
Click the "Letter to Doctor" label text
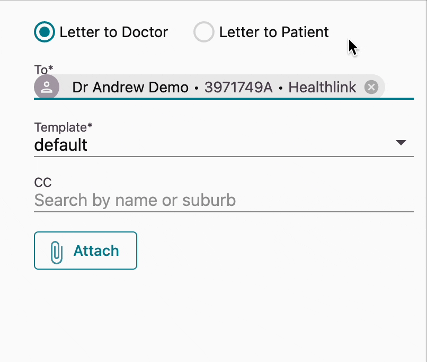tap(113, 32)
